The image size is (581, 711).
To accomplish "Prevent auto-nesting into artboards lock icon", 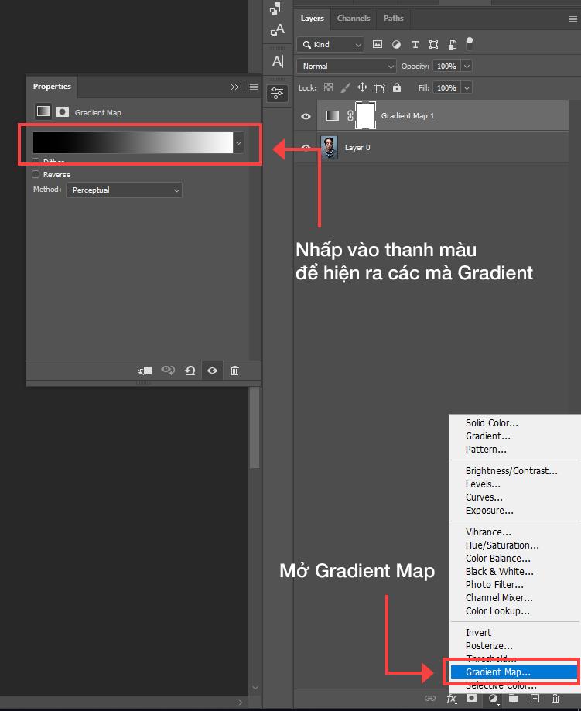I will pyautogui.click(x=380, y=87).
